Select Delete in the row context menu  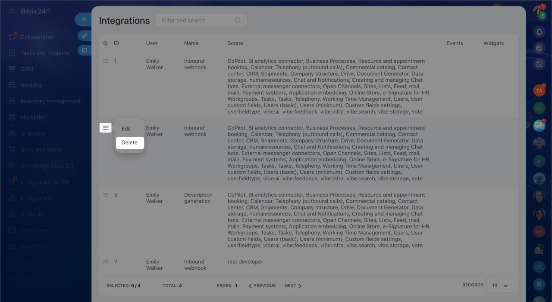click(129, 142)
